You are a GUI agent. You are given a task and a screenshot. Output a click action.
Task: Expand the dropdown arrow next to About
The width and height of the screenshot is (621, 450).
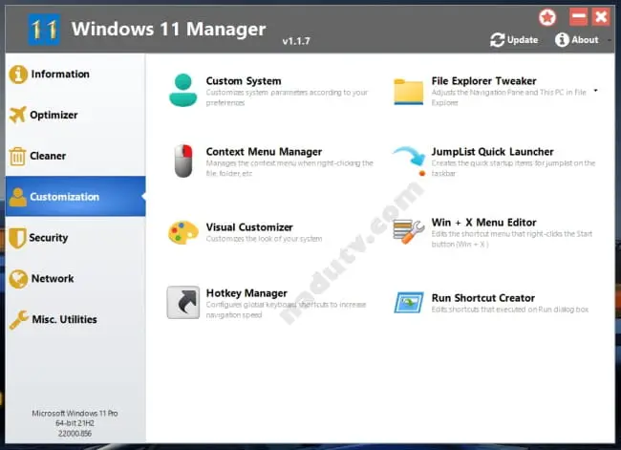610,40
